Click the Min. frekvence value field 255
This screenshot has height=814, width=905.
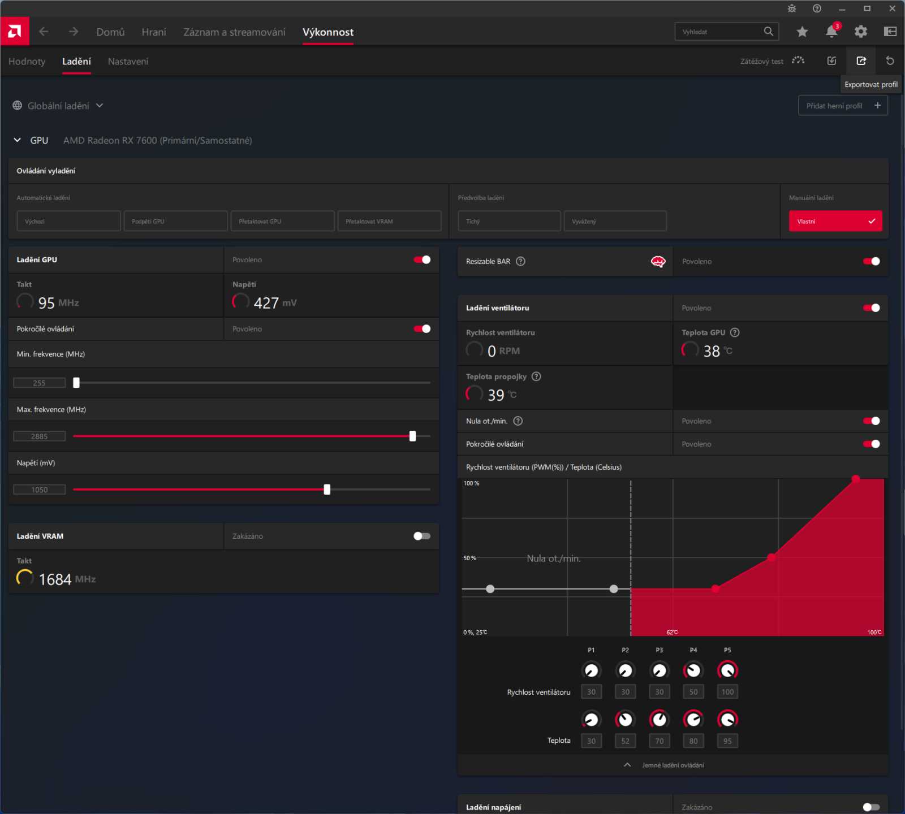tap(40, 383)
